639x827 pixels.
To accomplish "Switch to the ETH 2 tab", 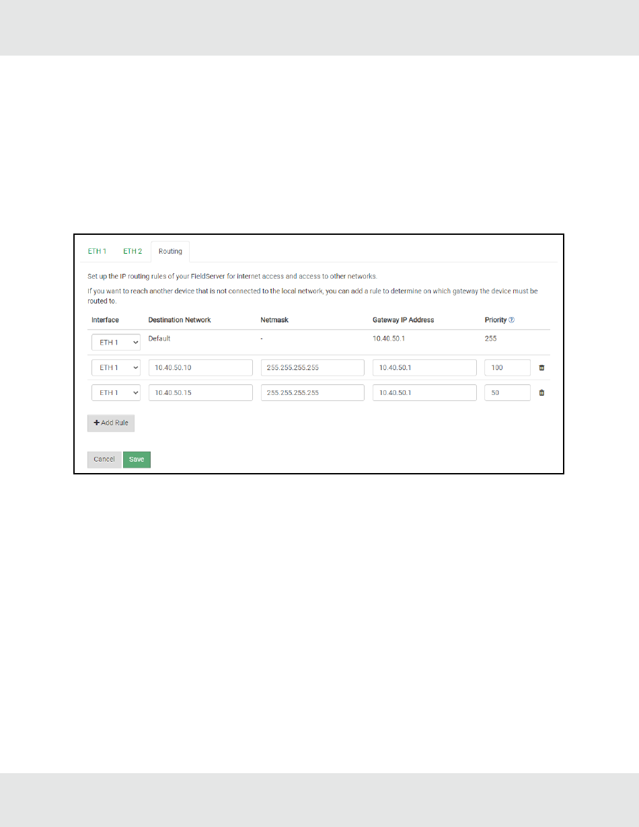I will (x=133, y=252).
